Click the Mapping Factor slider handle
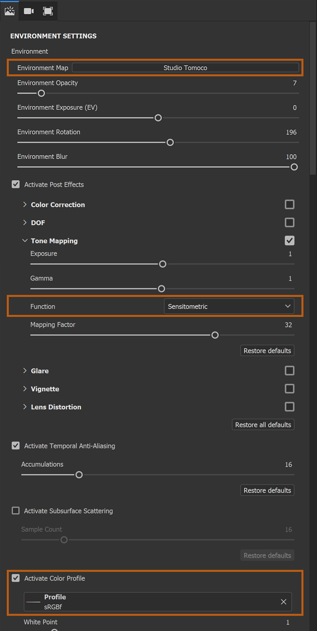 [215, 335]
